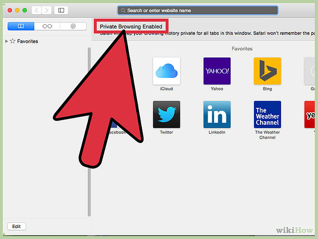The height and width of the screenshot is (239, 318).
Task: Go forward with the forward arrow
Action: coord(47,10)
